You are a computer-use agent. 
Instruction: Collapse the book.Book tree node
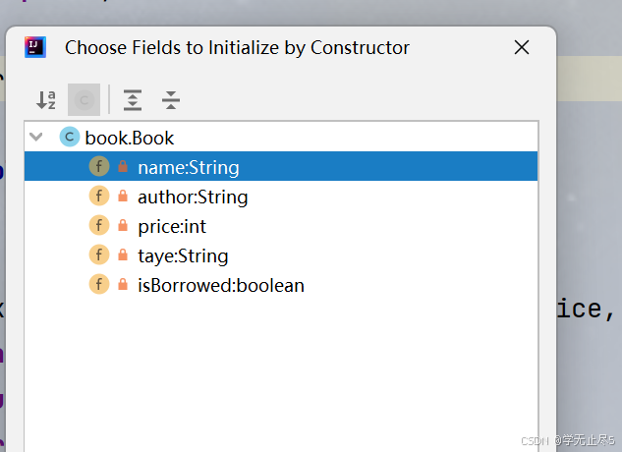[36, 137]
